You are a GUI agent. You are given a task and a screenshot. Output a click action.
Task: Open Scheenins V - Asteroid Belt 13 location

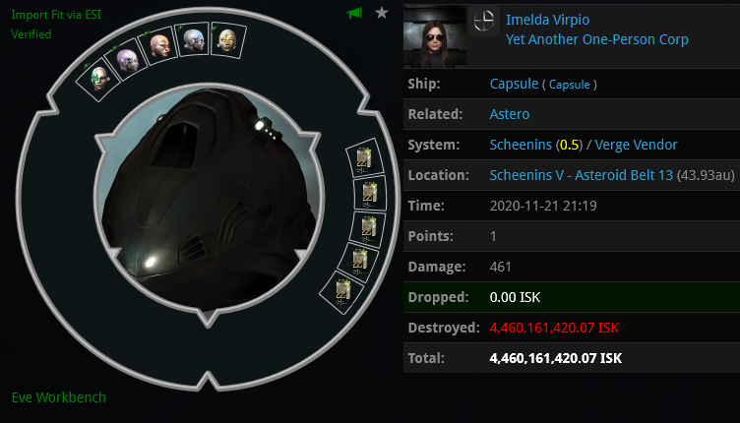pos(581,175)
